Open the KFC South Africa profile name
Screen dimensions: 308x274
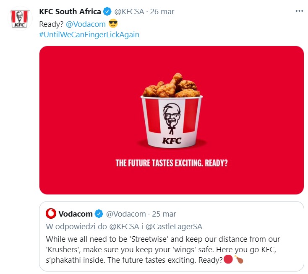pos(70,11)
